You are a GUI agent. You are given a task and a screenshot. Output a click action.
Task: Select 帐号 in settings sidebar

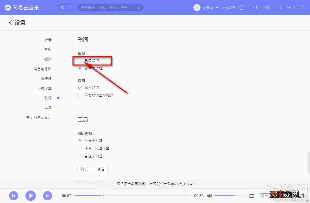click(48, 40)
